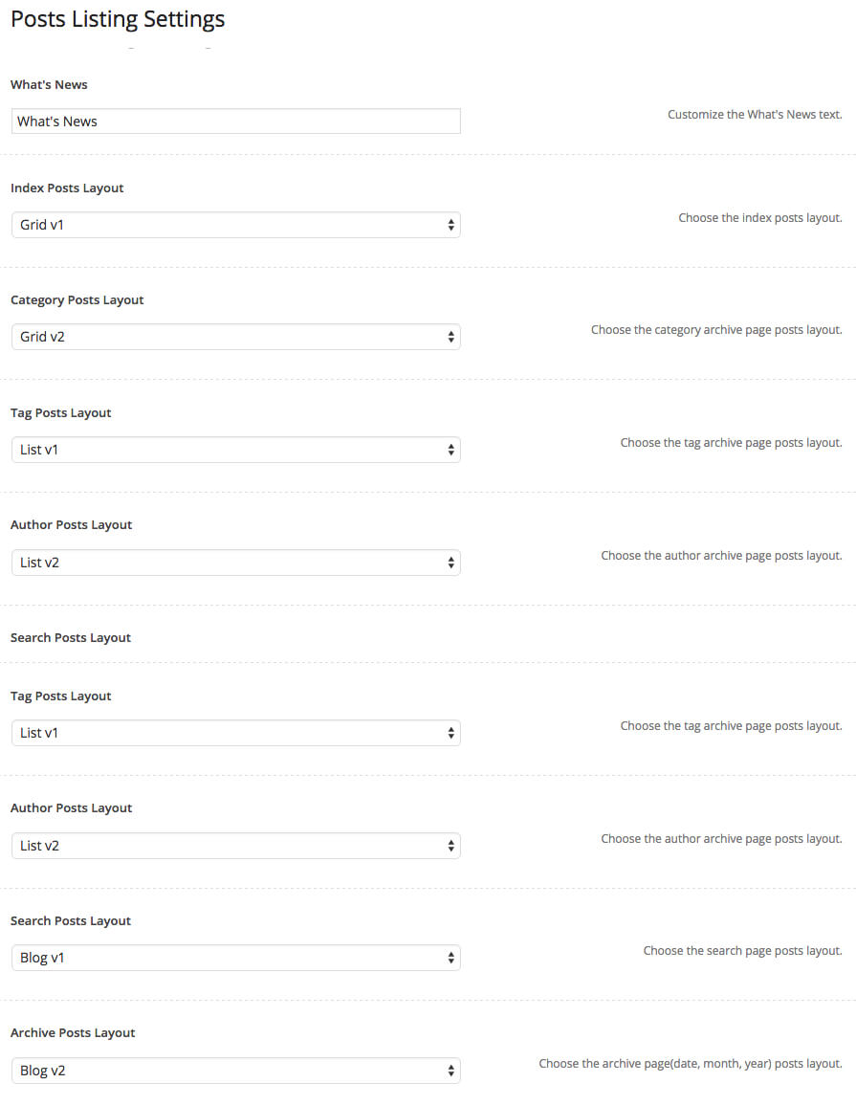Click the up-down arrow icon on Blog v2 select
Viewport: 856px width, 1105px height.
[450, 1071]
